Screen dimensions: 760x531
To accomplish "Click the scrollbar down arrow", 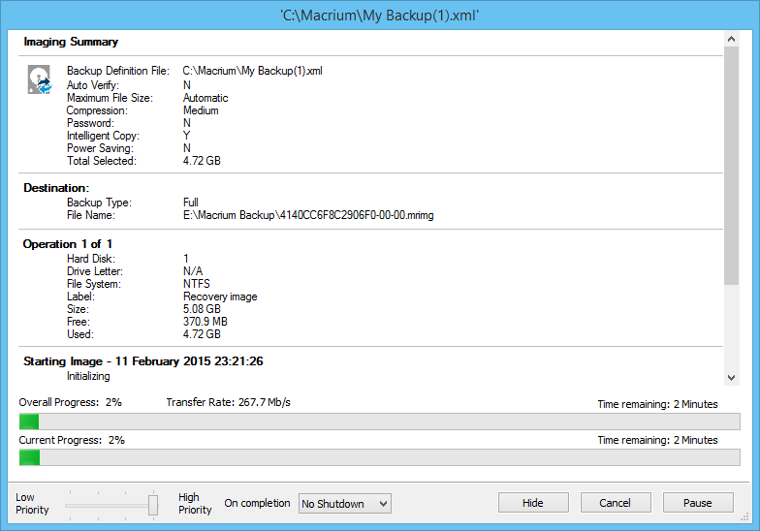I will [732, 378].
